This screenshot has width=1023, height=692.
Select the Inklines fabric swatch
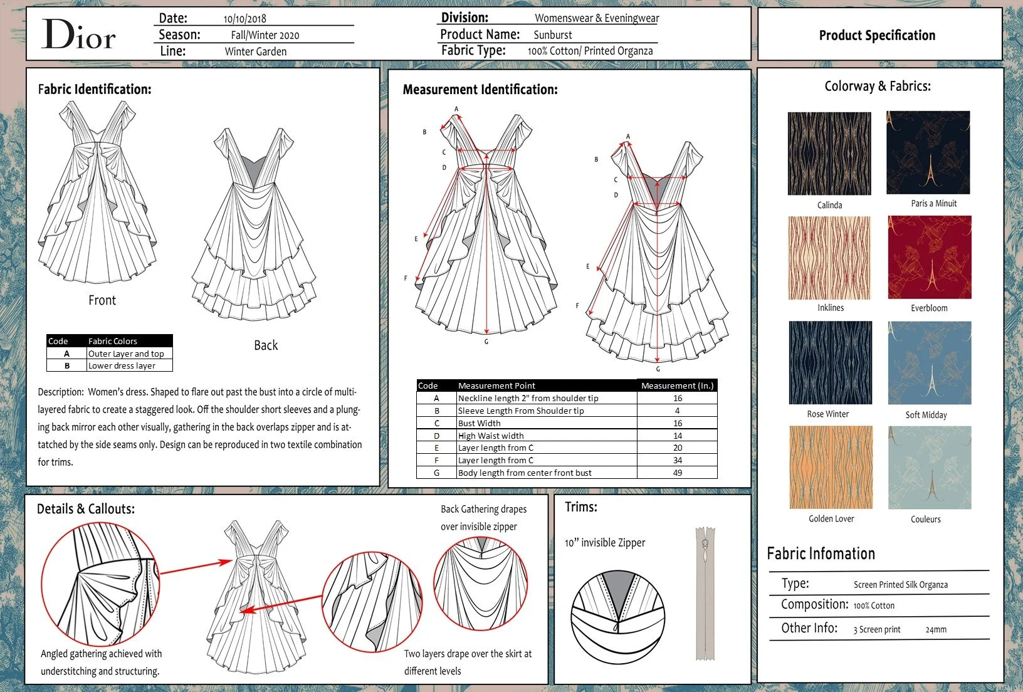tap(829, 258)
